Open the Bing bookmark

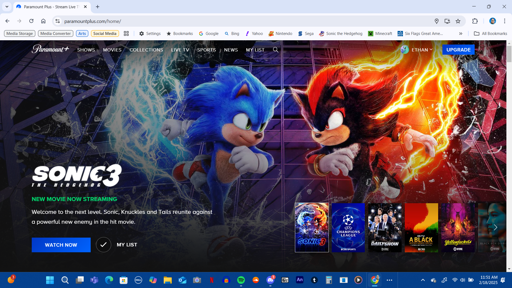(232, 33)
